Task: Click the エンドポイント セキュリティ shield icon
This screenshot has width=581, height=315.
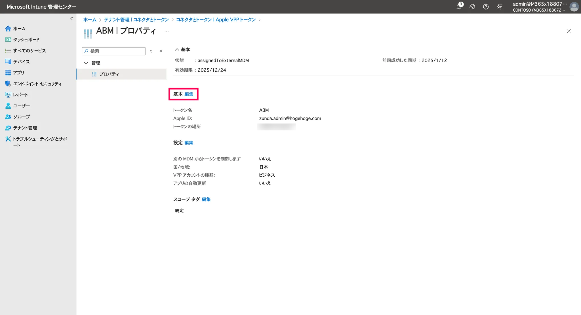Action: click(x=8, y=84)
